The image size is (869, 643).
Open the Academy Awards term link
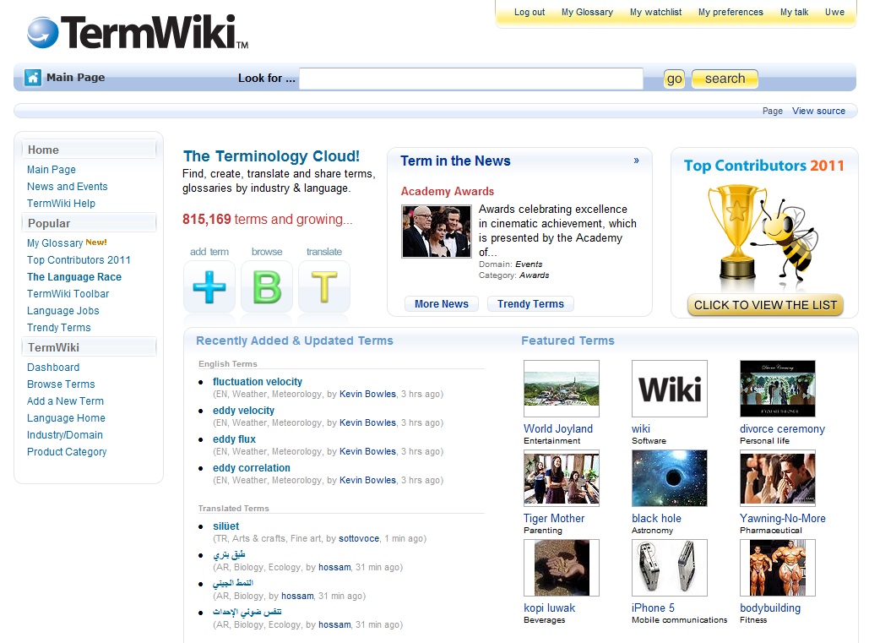[448, 191]
